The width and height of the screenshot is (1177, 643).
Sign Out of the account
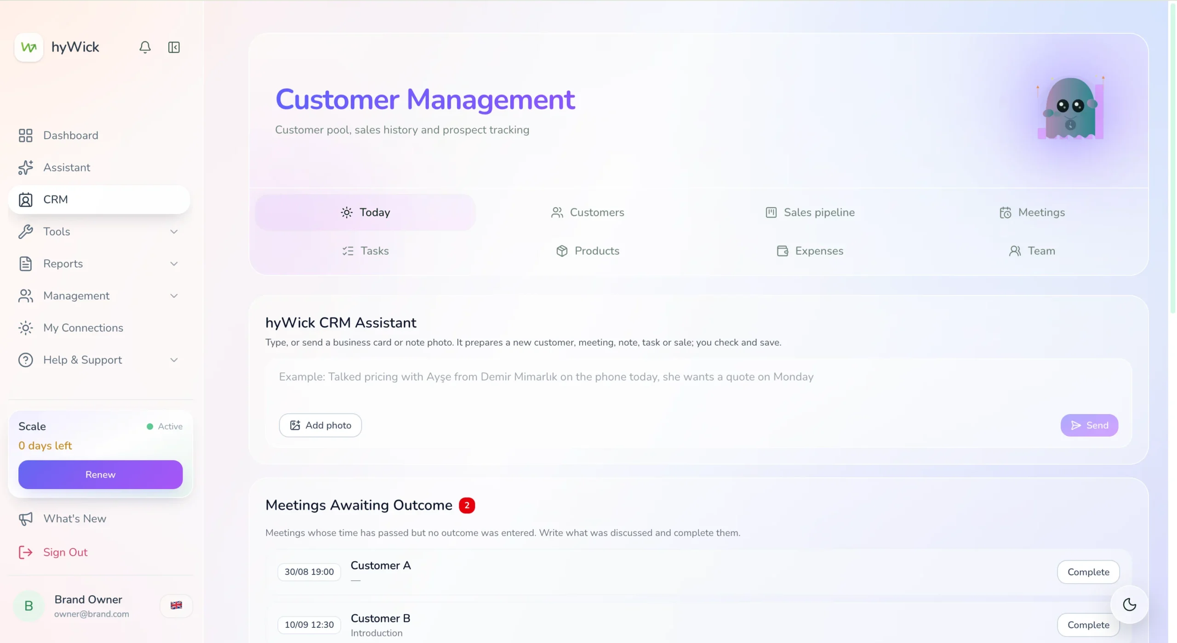tap(99, 552)
